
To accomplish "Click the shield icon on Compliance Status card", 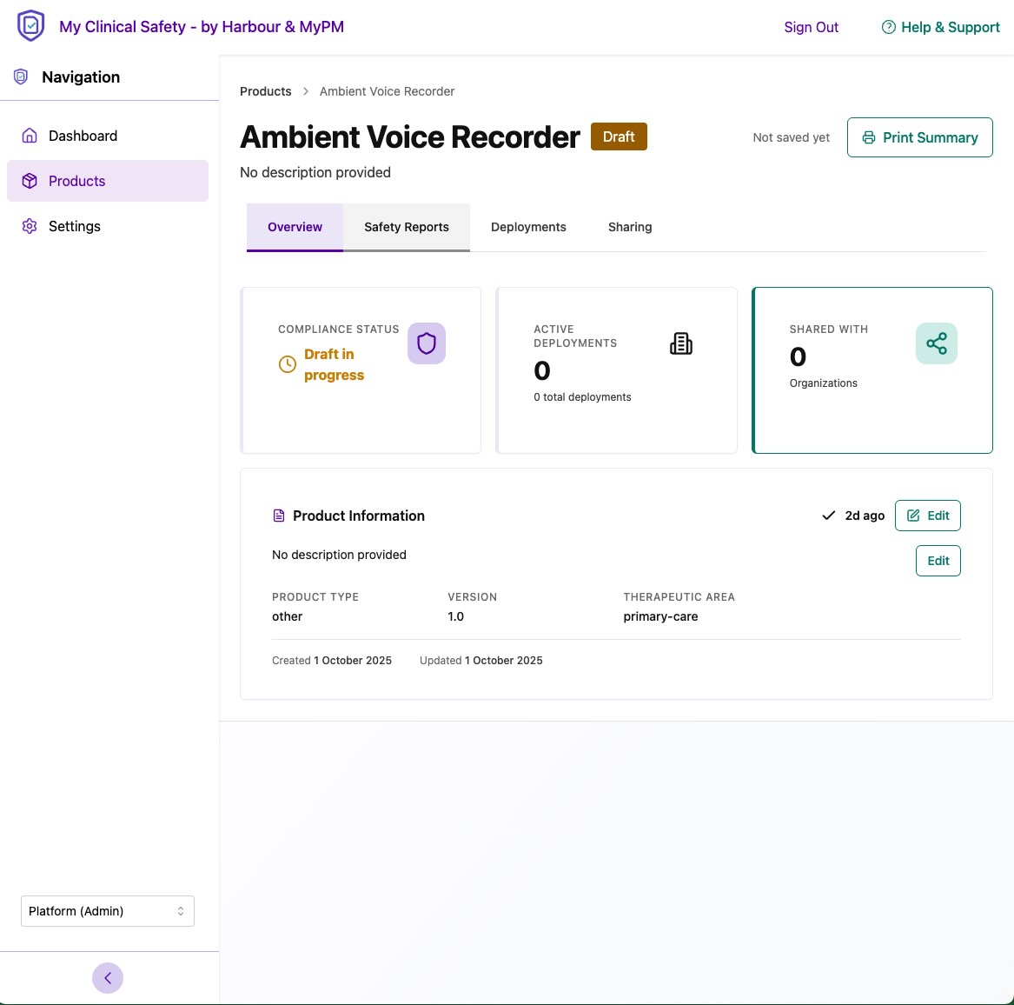I will [426, 343].
